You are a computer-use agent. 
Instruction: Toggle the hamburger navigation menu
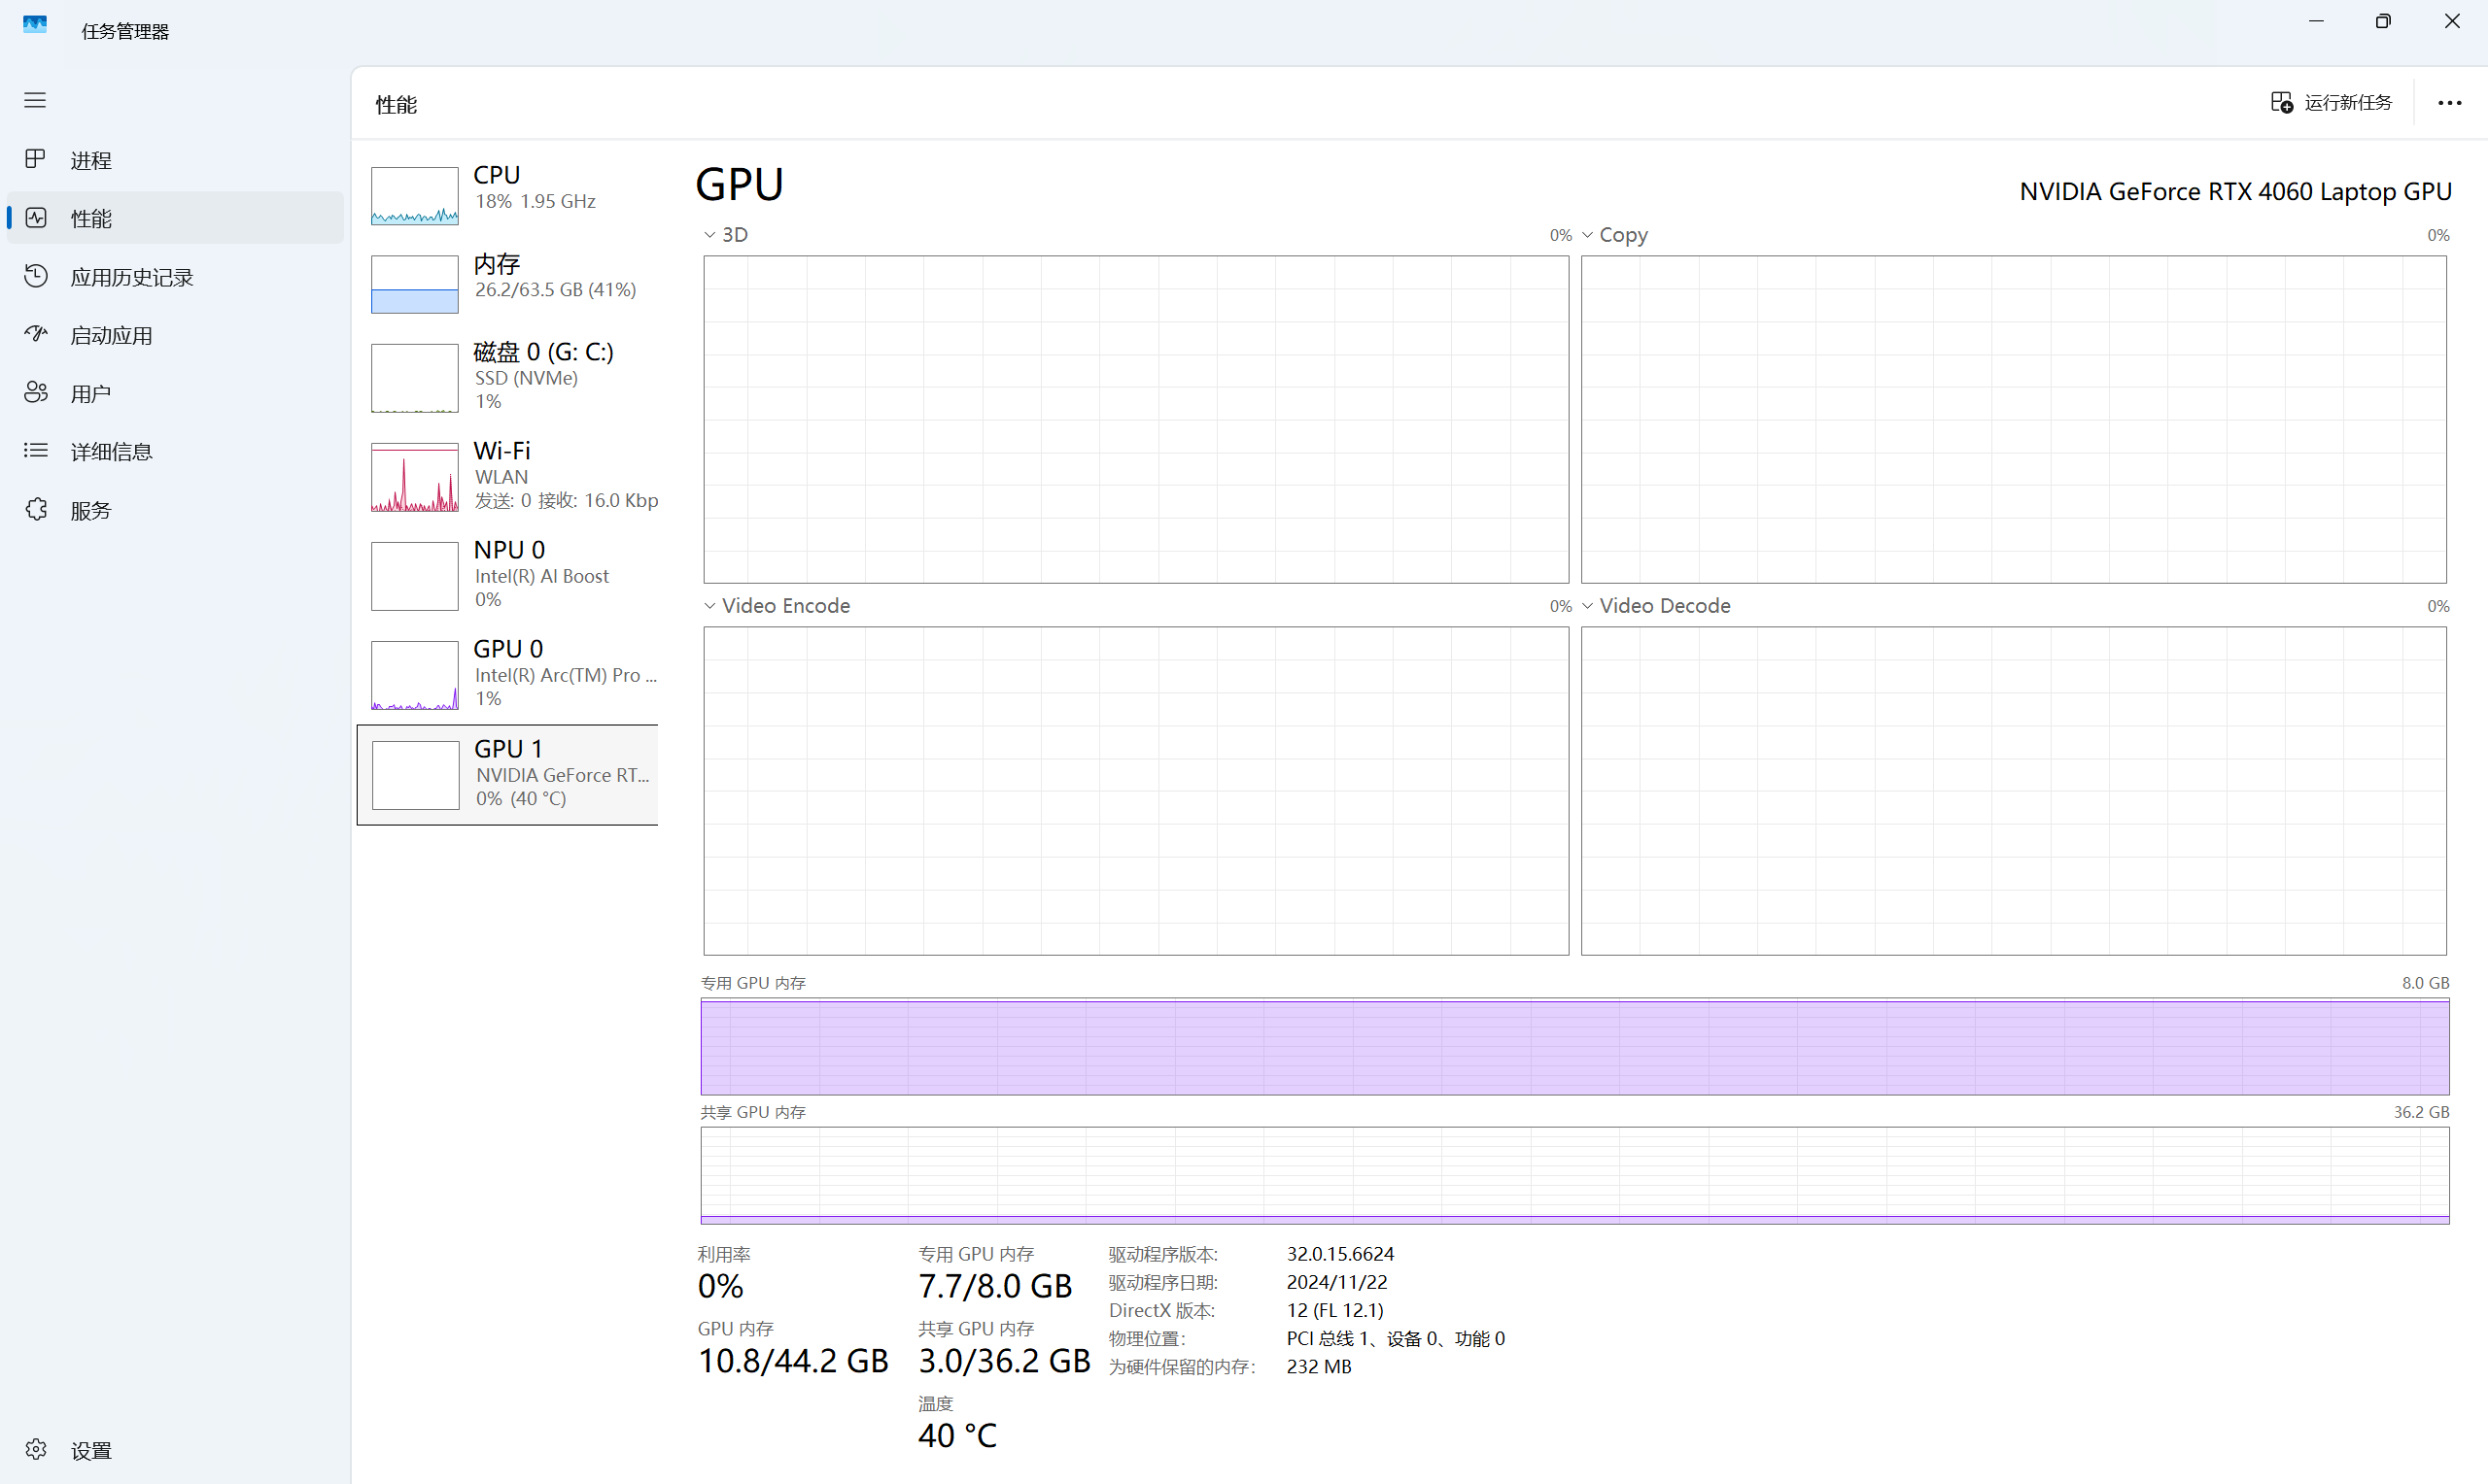pyautogui.click(x=35, y=100)
